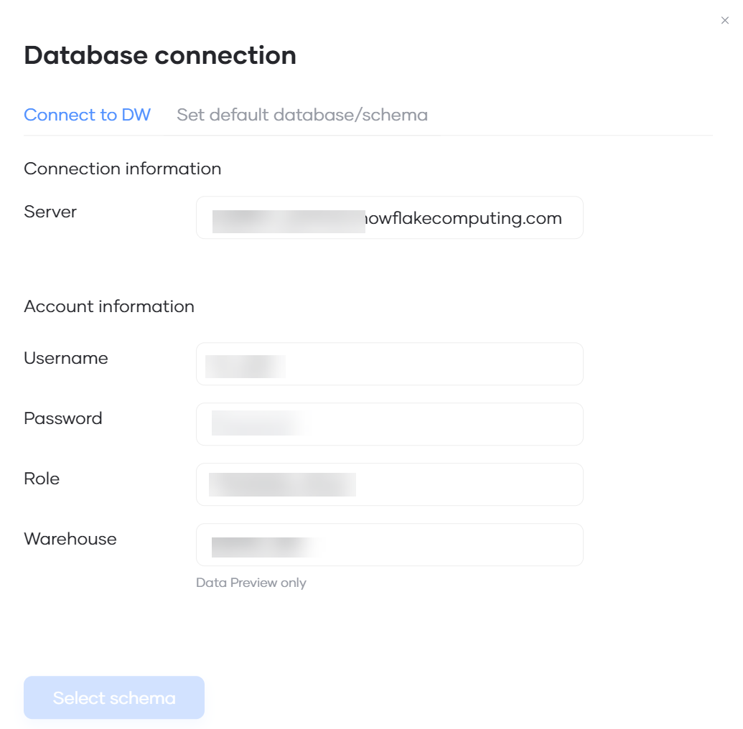This screenshot has height=729, width=743.
Task: Open the Set default database/schema tab
Action: click(x=302, y=115)
